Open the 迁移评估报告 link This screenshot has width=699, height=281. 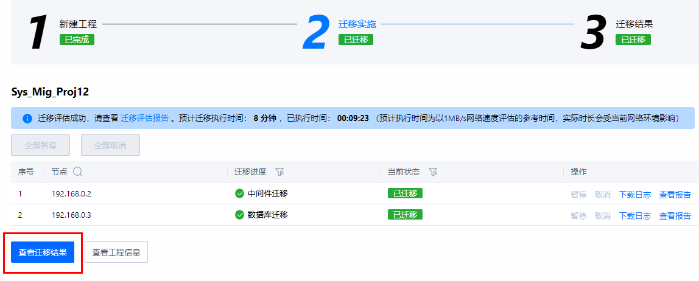pyautogui.click(x=145, y=119)
